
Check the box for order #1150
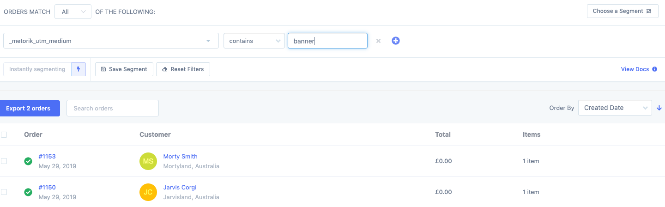[4, 192]
